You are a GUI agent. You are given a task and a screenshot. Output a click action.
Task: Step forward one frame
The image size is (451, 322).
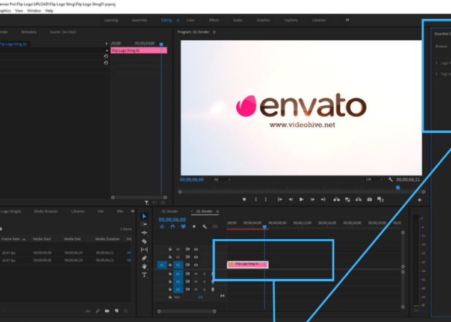coord(312,199)
